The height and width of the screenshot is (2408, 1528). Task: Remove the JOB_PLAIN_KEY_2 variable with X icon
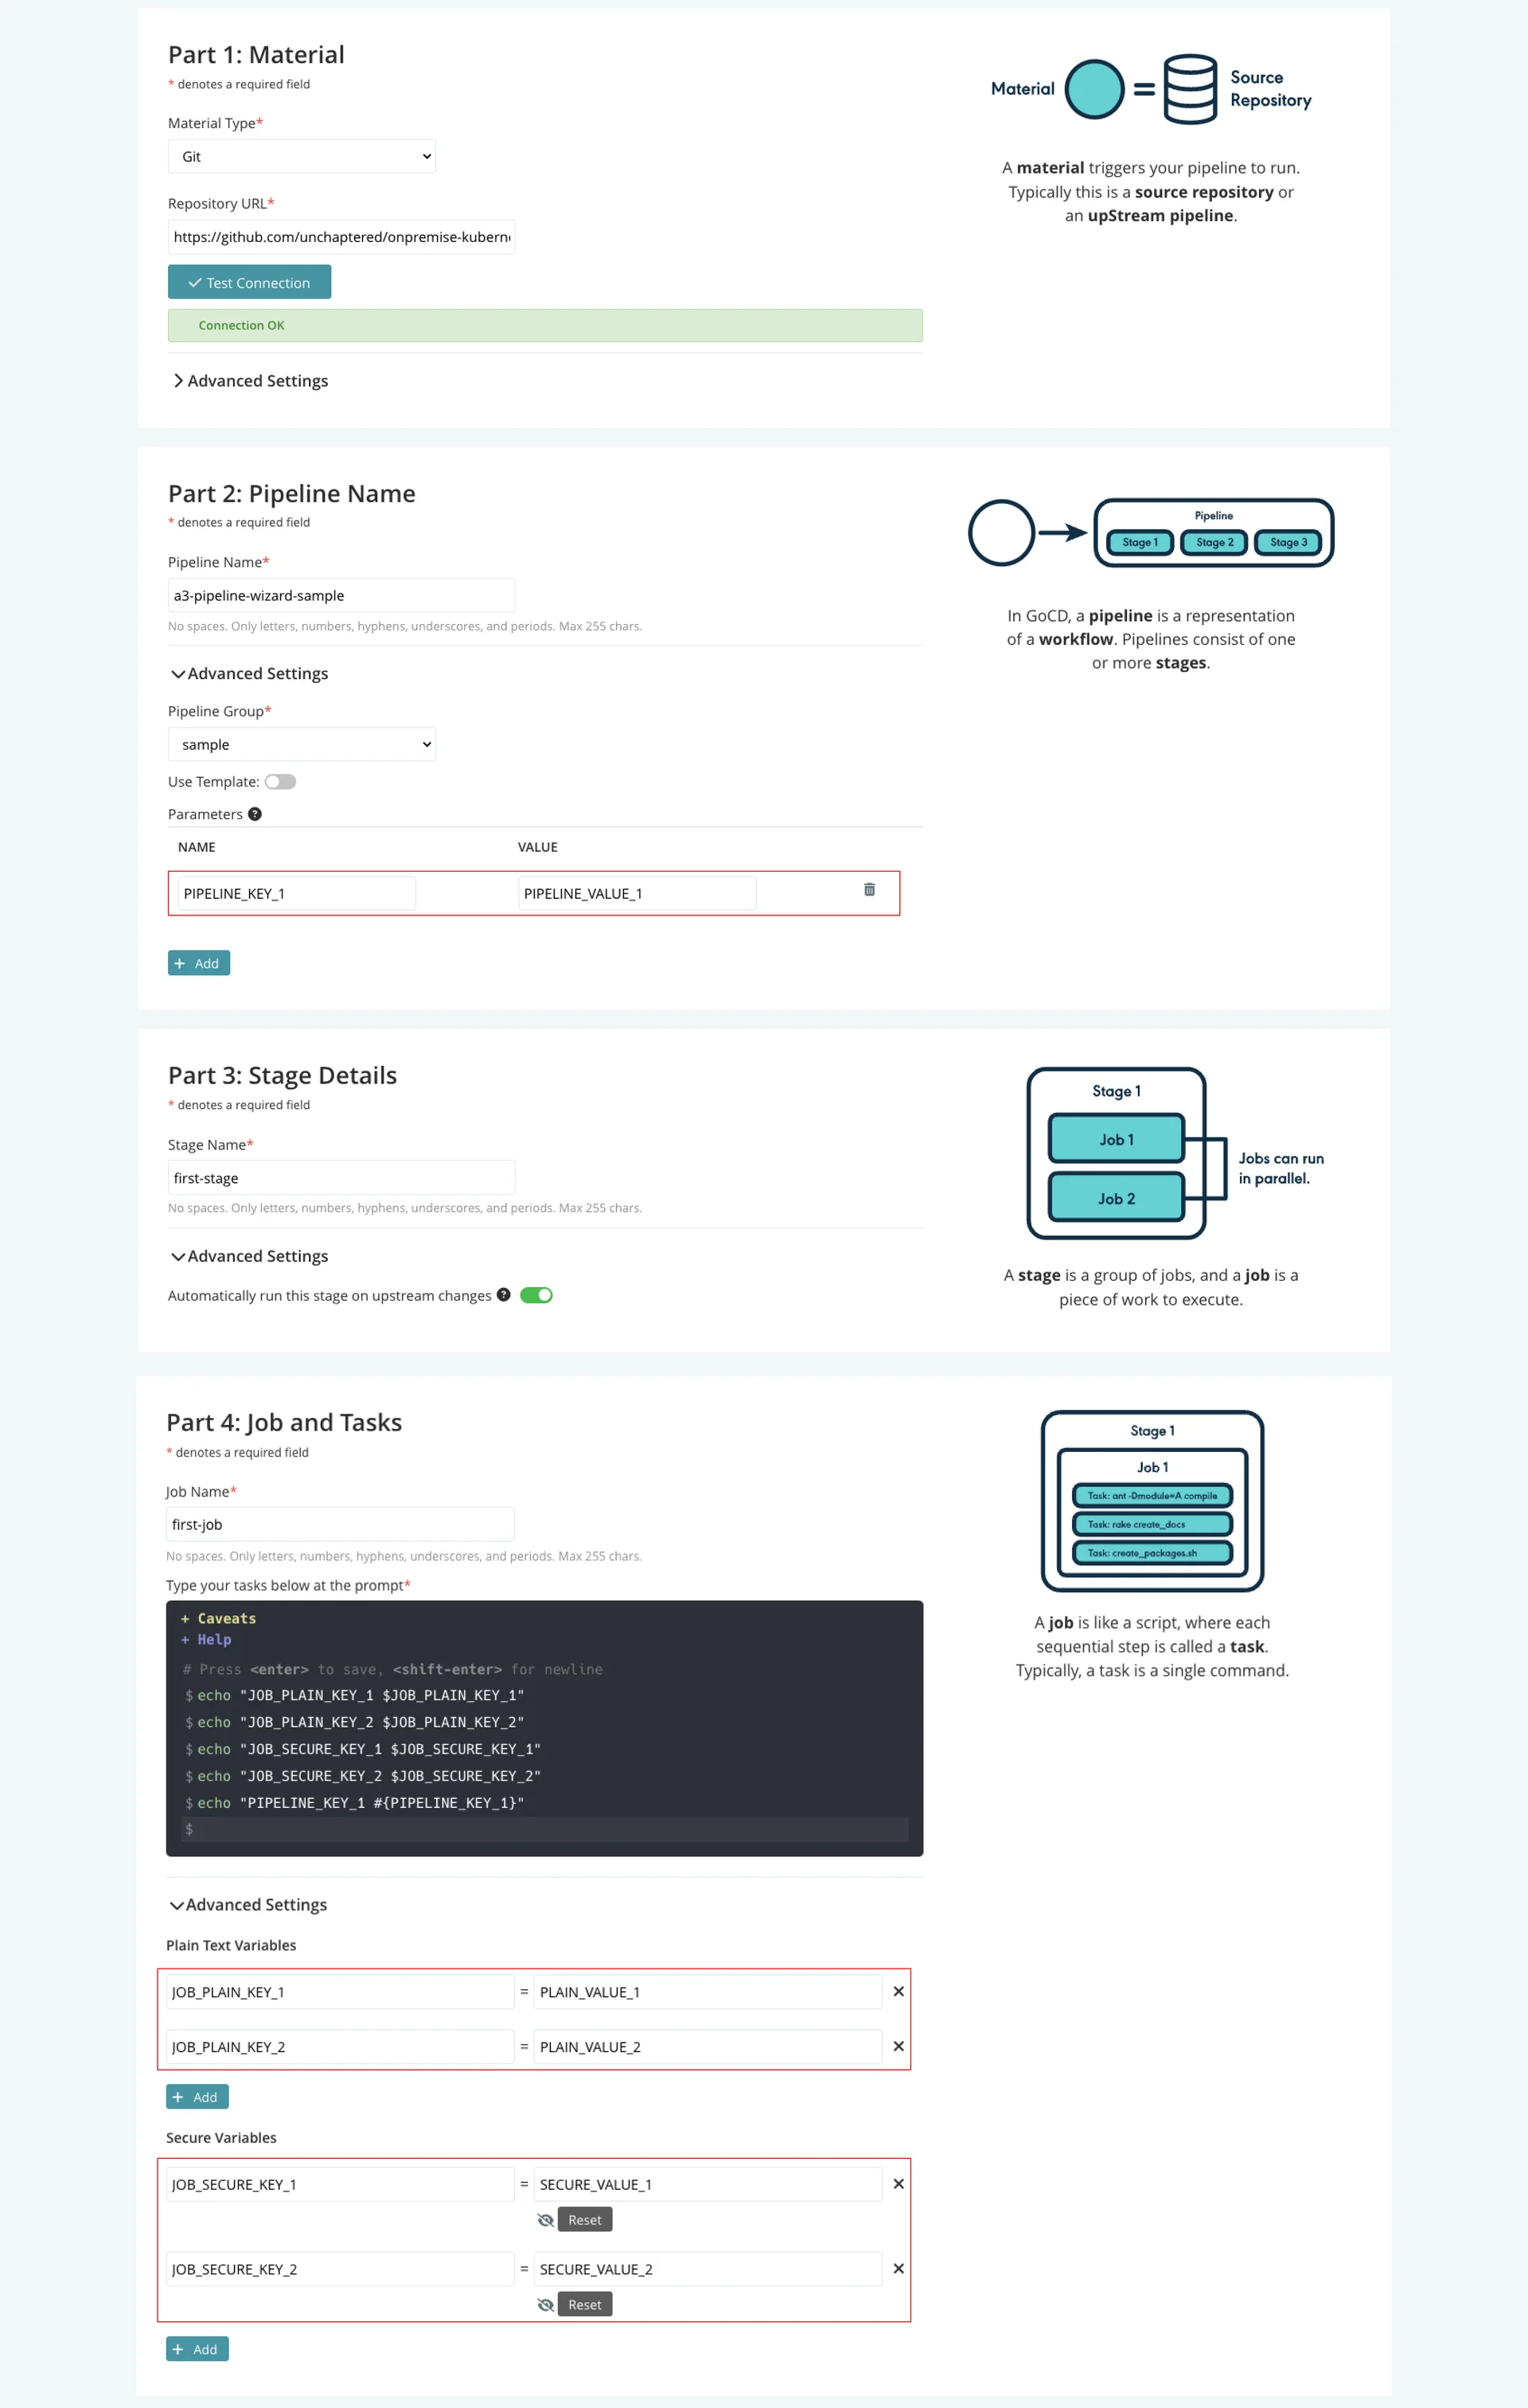898,2046
